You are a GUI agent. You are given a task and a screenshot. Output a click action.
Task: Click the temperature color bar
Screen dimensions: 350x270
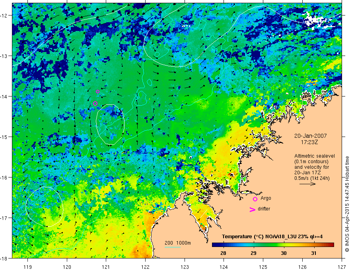tap(273, 245)
